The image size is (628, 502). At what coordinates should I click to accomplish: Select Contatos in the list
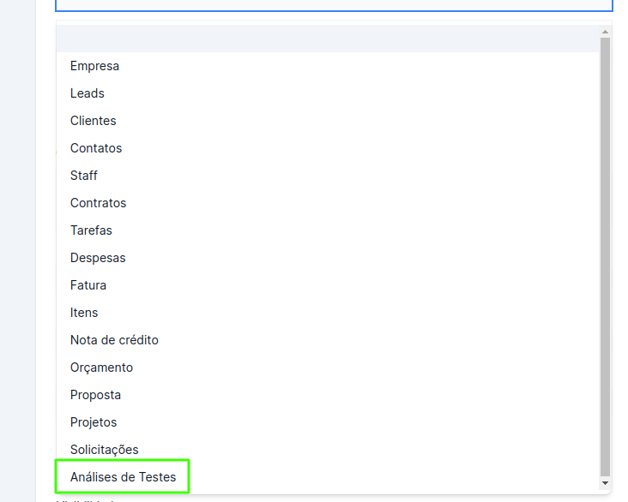pyautogui.click(x=96, y=148)
